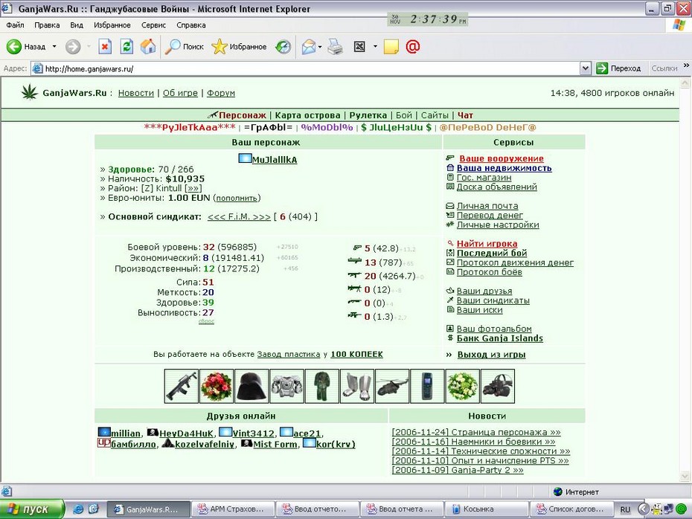This screenshot has height=519, width=692.
Task: Open the Избранное menu in menu bar
Action: [x=112, y=25]
